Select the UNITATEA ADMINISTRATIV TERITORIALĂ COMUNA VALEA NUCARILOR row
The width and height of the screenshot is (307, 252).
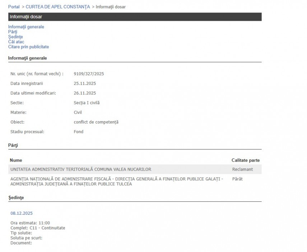(x=81, y=169)
